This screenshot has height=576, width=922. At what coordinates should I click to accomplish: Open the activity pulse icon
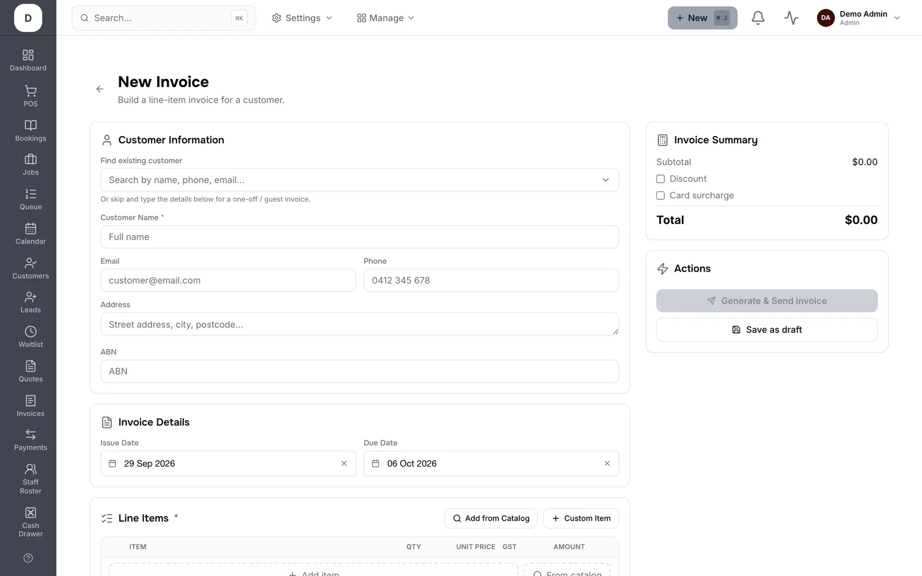(x=791, y=18)
